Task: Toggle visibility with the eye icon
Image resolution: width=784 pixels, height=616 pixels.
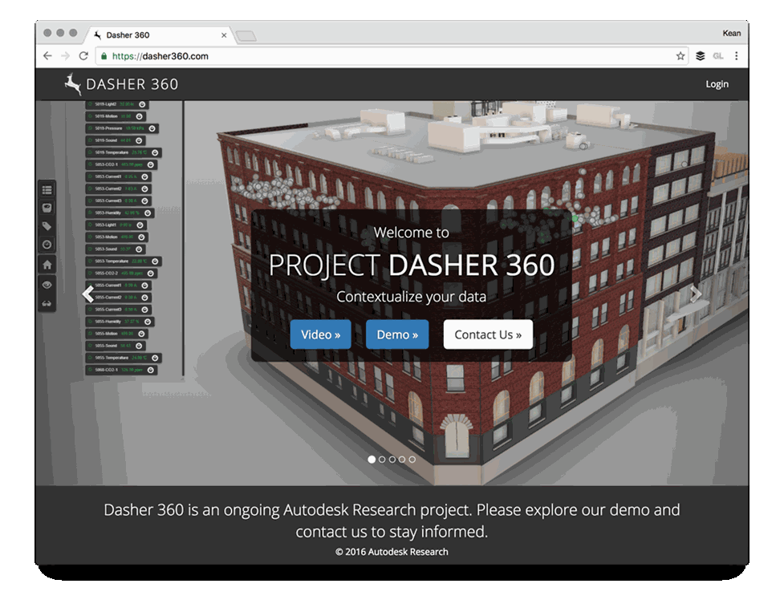Action: 47,284
